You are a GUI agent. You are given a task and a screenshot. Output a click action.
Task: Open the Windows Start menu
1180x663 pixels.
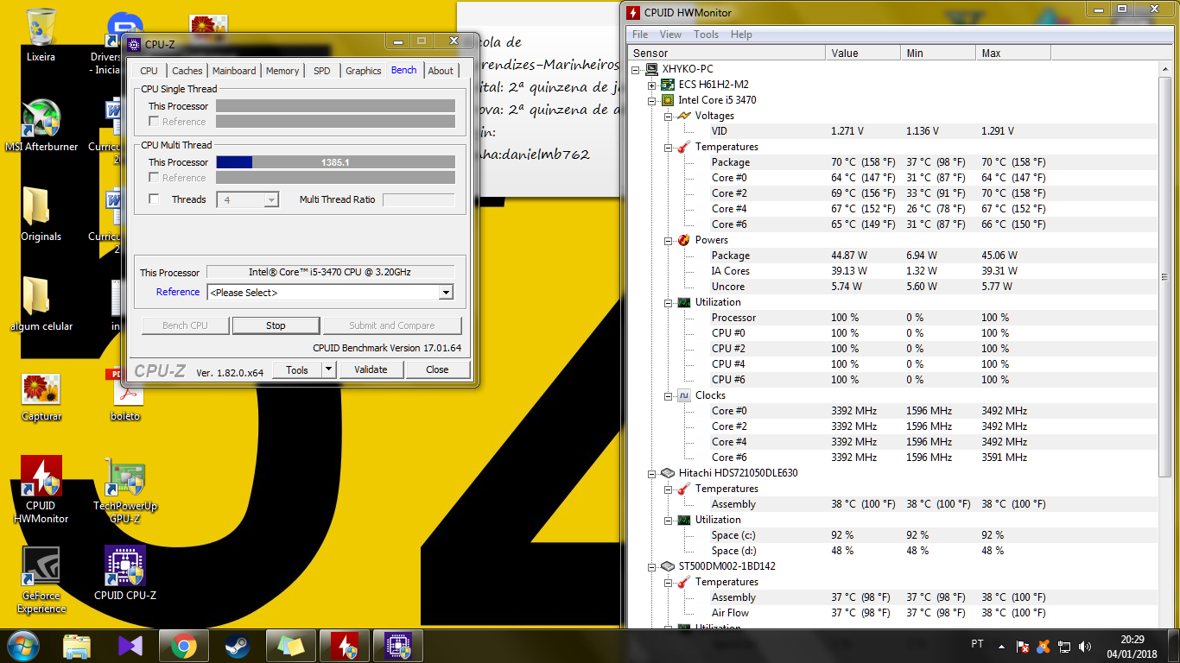(x=23, y=646)
